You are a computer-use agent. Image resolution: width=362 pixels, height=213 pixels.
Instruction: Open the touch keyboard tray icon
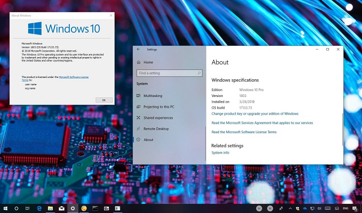(x=328, y=208)
